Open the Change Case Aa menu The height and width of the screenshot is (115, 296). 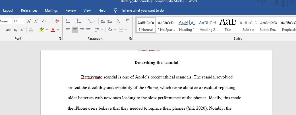click(x=46, y=21)
